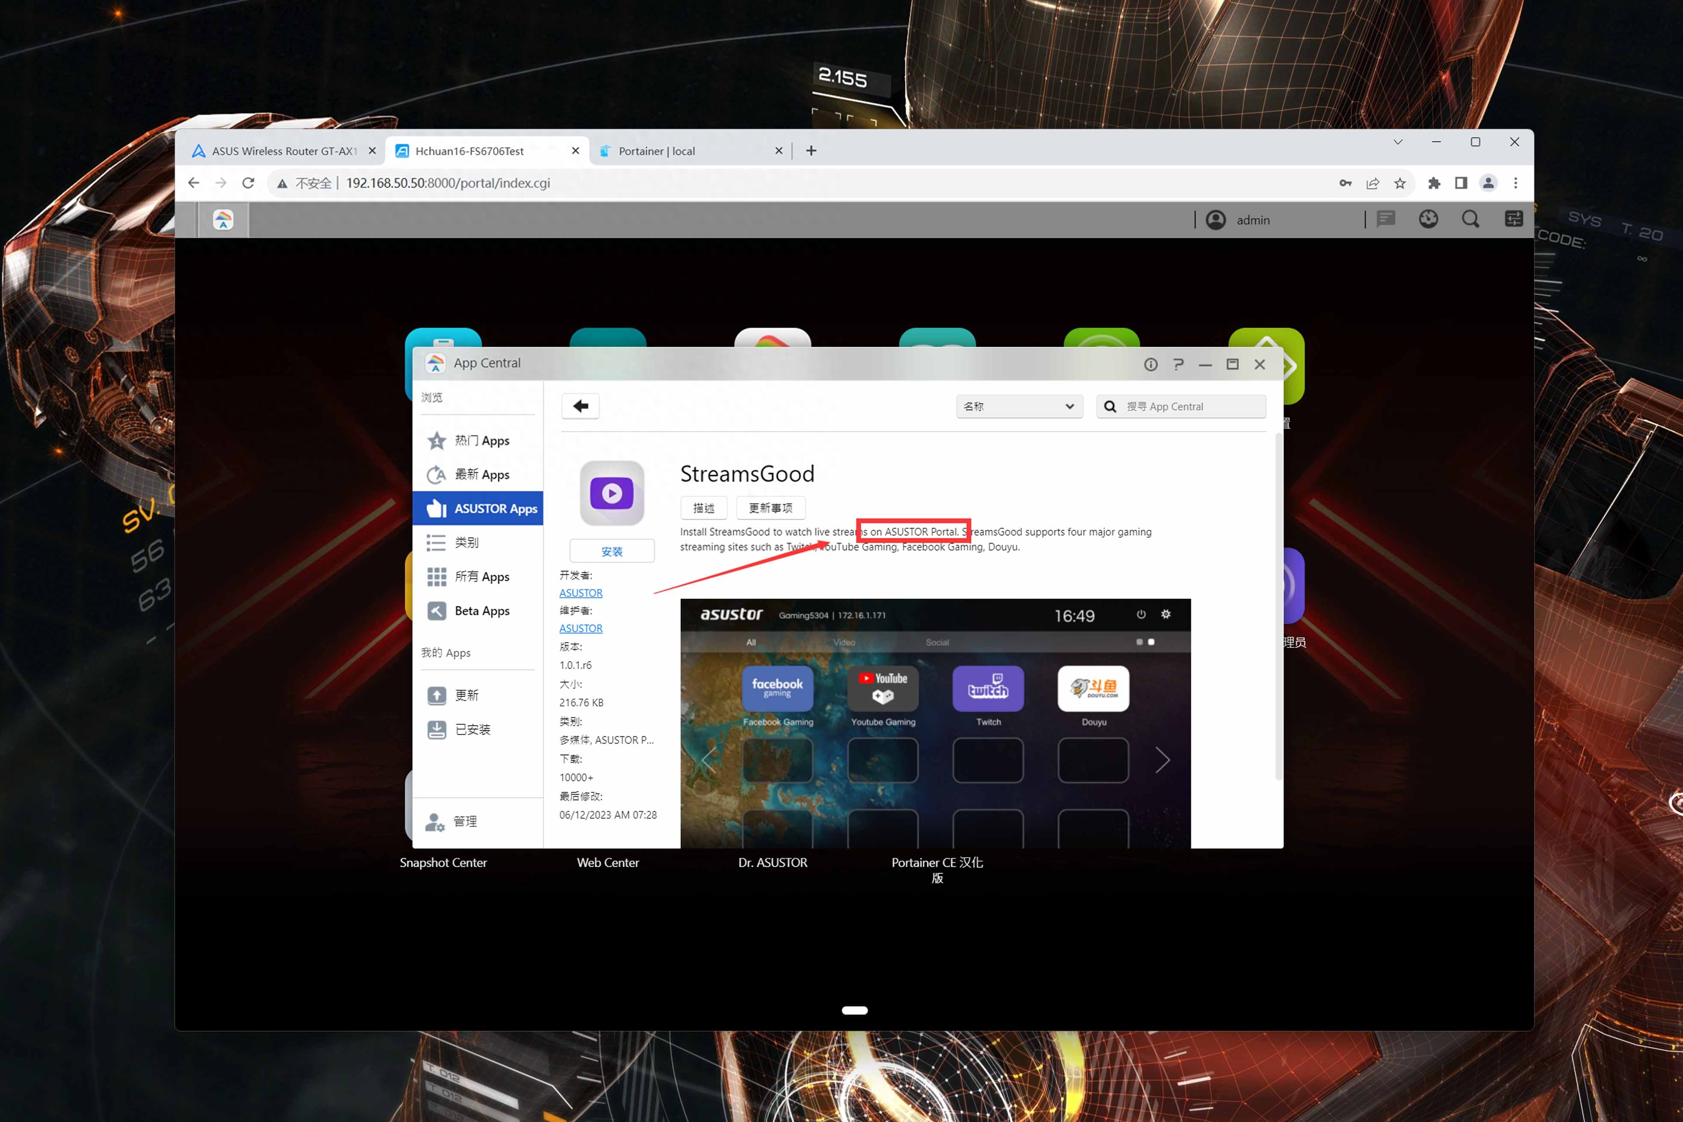Switch to the 描述 description tab
Screen dimensions: 1683x1122
(703, 507)
